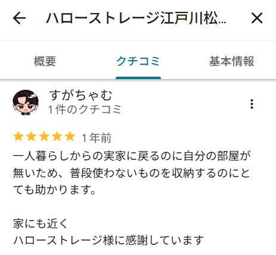Click the second yellow rating star

click(32, 137)
